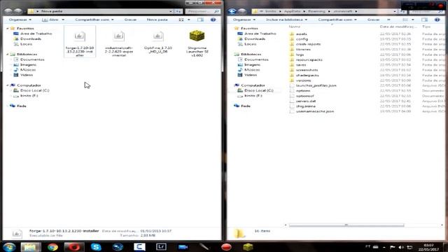Click Roaming in the right window address bar
Screen dimensions: 448x252
316,11
